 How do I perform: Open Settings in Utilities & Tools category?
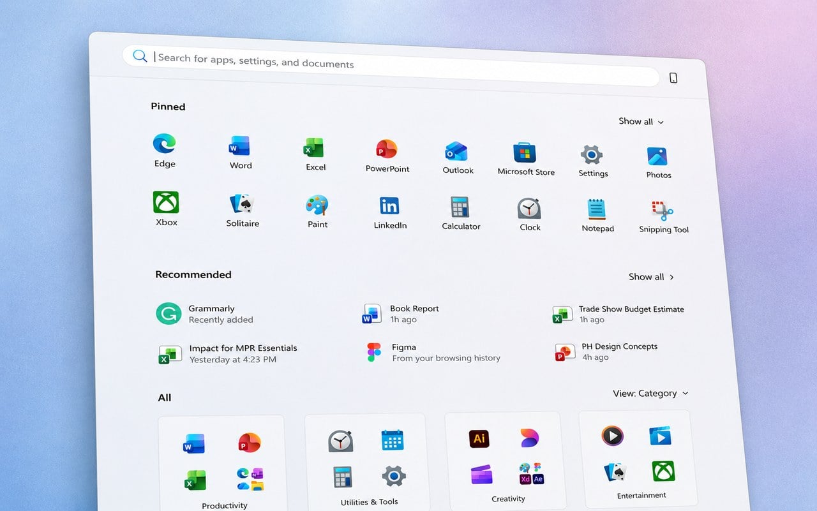[394, 476]
